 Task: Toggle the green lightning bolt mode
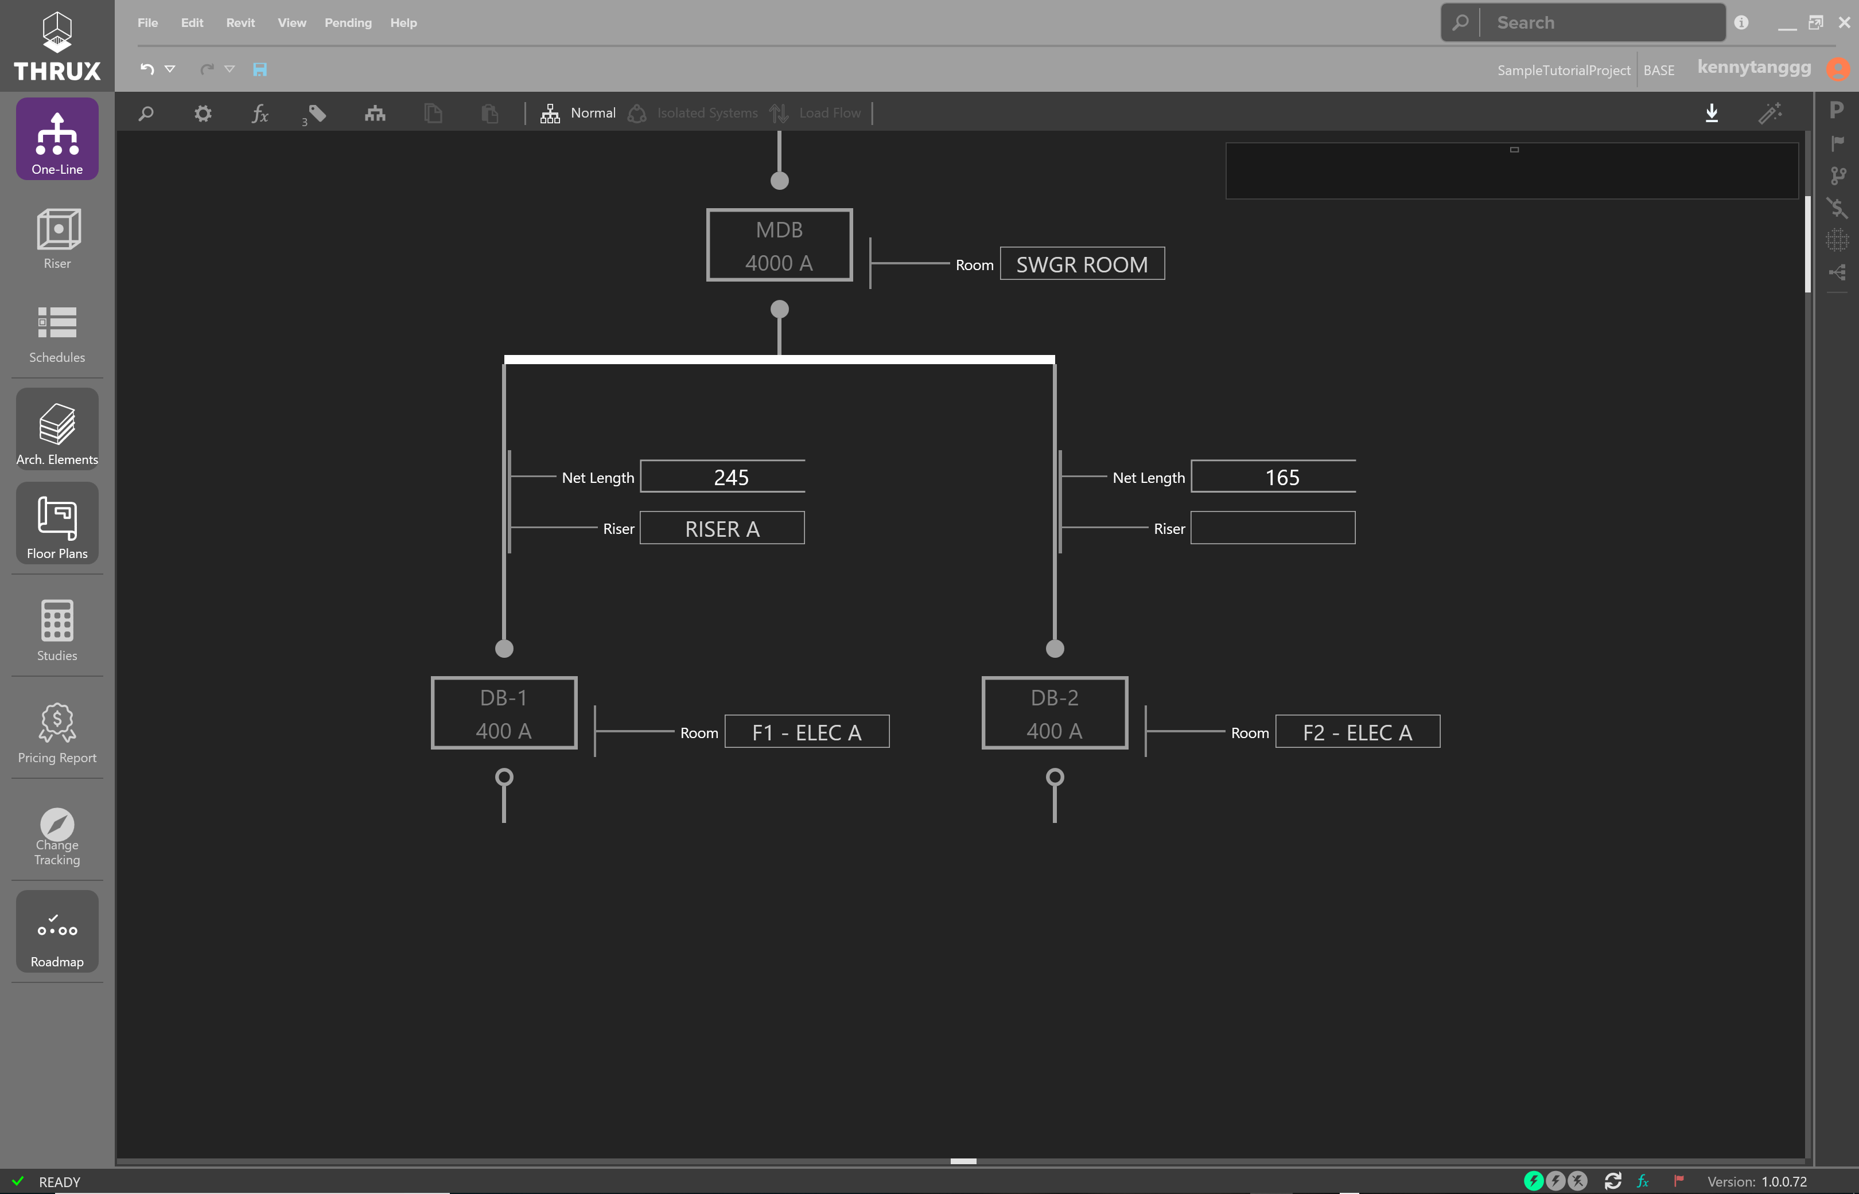click(1533, 1181)
